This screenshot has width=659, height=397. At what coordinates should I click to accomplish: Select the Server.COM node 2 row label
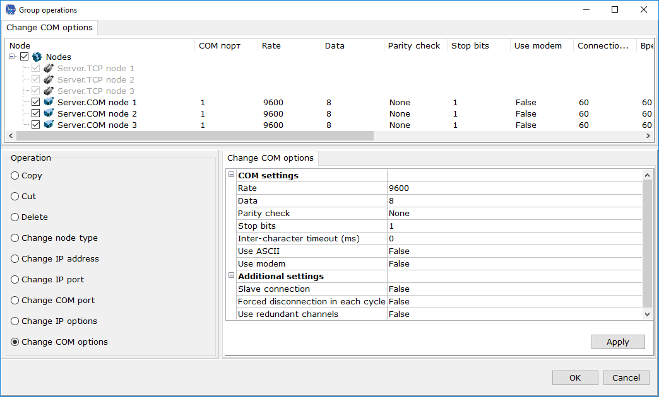coord(97,113)
